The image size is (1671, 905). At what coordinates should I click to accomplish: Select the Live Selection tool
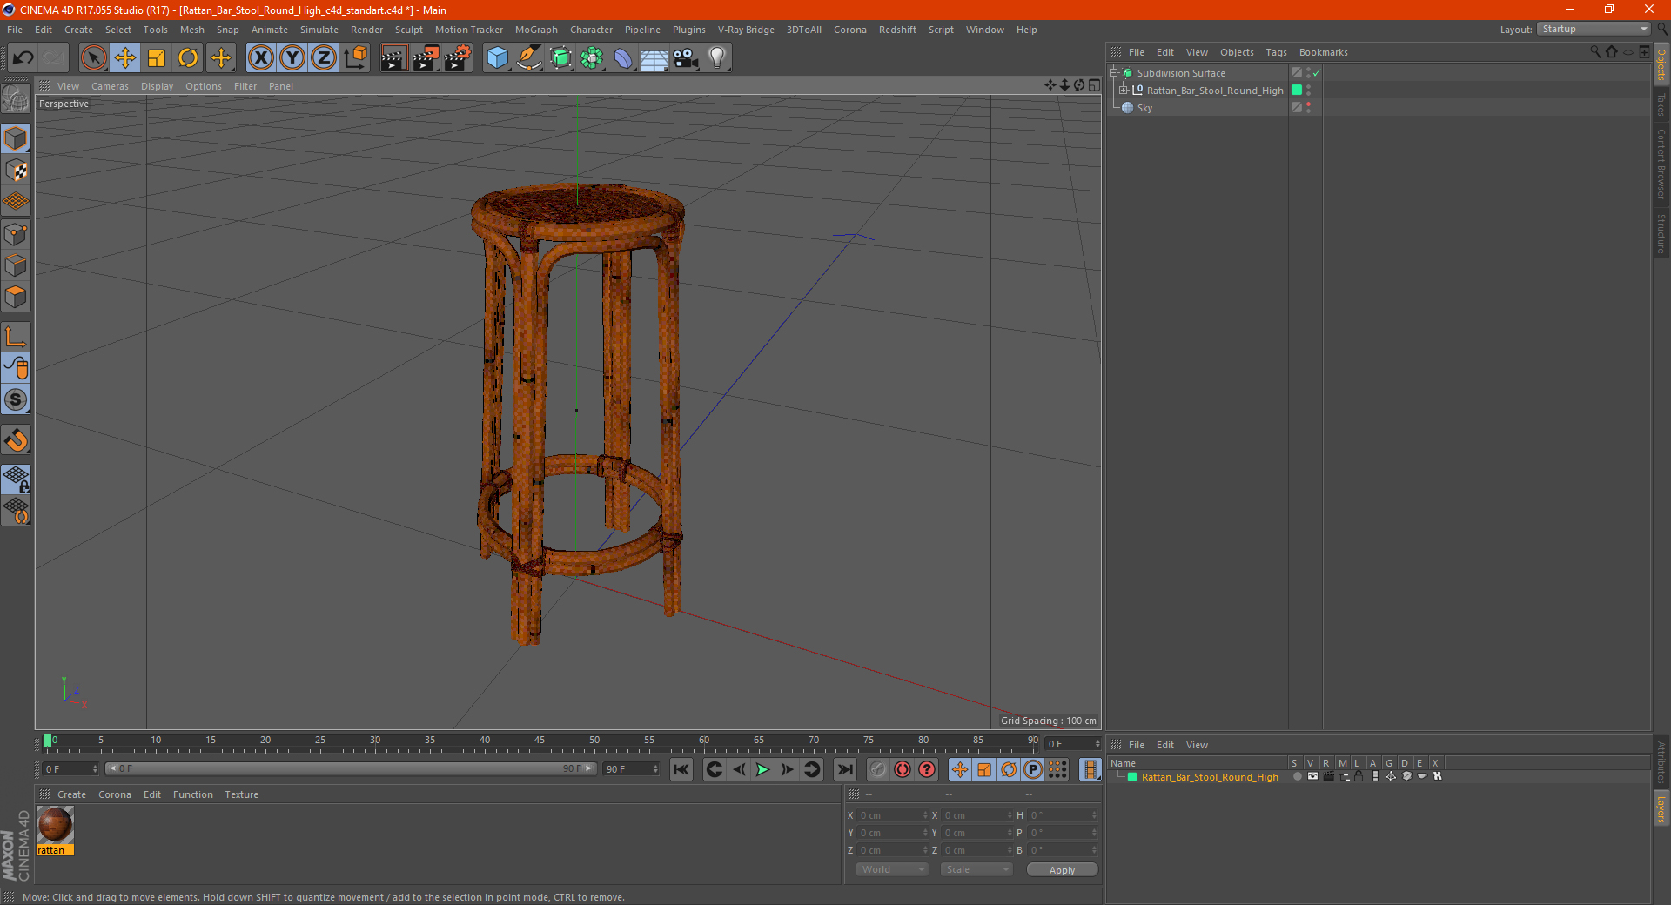93,58
